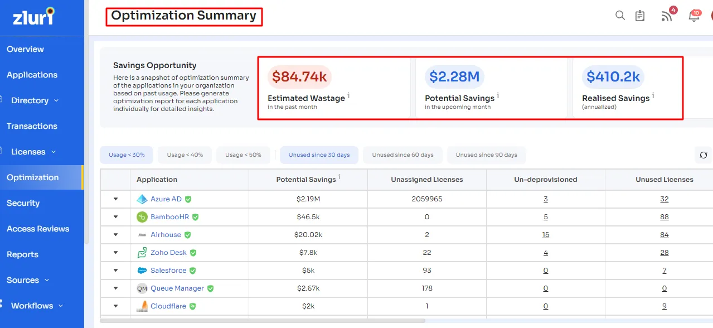
Task: Open the feed icon with badge 4
Action: point(667,15)
